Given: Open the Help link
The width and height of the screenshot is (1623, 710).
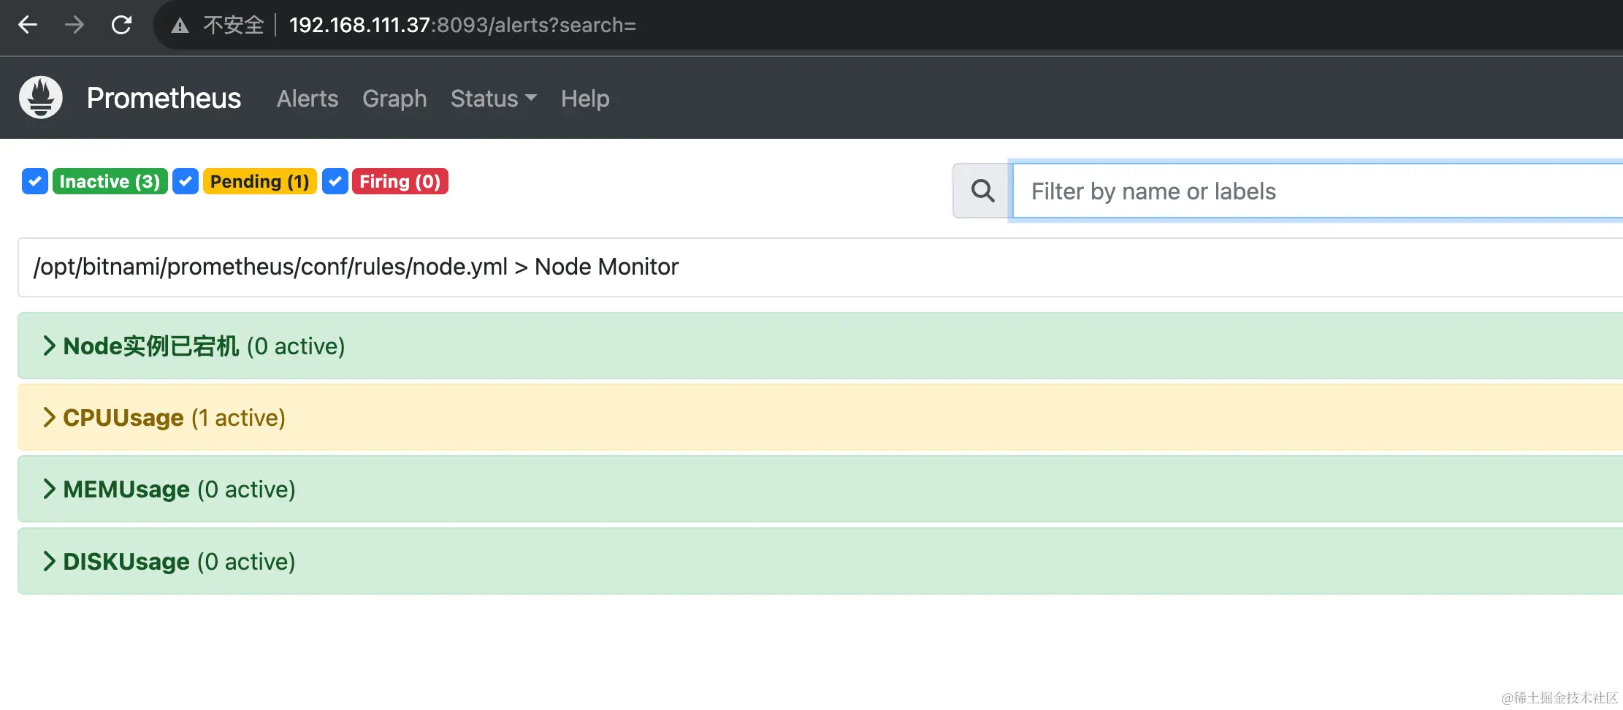Looking at the screenshot, I should pyautogui.click(x=585, y=99).
